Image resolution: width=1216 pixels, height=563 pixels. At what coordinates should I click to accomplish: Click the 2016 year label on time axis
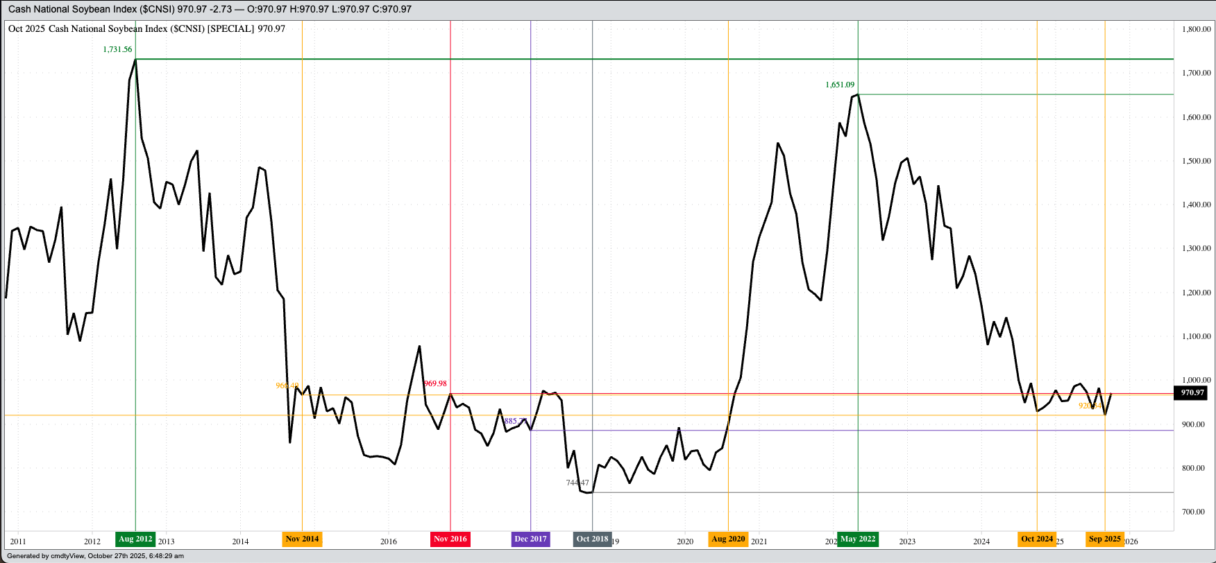(x=389, y=542)
